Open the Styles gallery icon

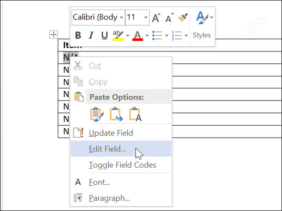(x=202, y=18)
